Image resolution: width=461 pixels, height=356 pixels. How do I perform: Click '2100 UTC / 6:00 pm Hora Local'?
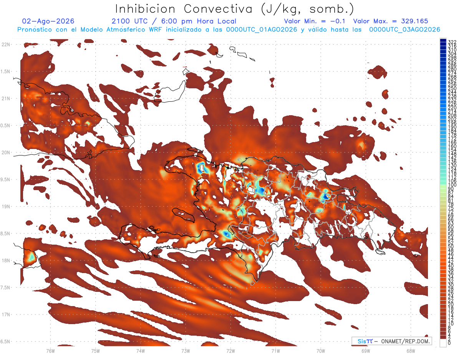(174, 21)
